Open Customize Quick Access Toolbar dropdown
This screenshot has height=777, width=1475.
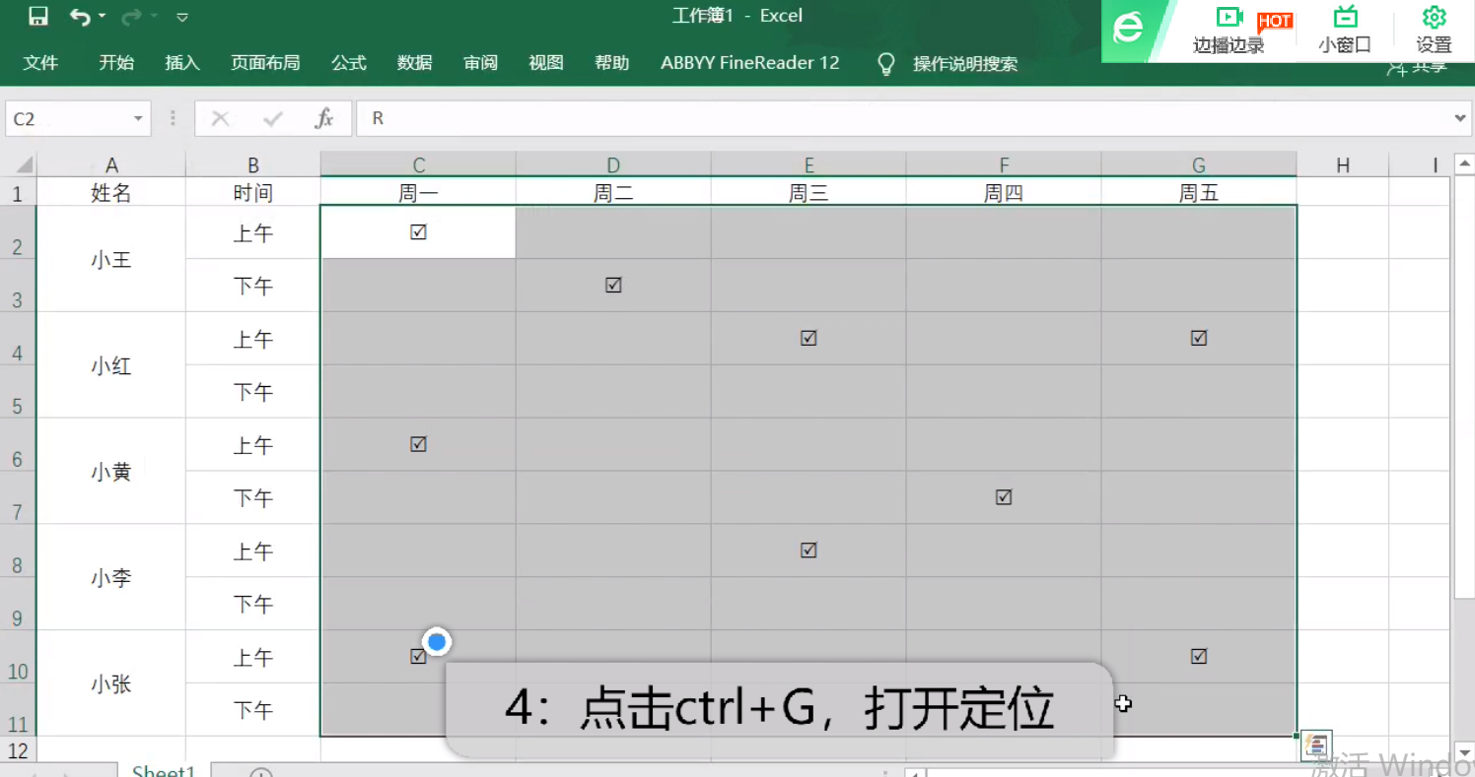[x=182, y=17]
